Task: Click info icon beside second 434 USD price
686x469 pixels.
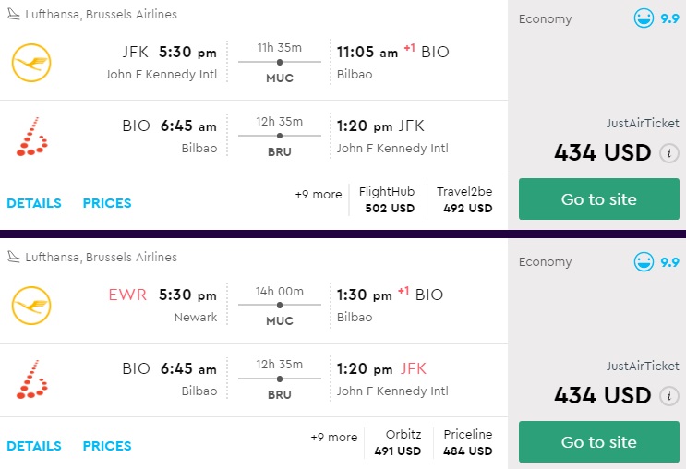Action: 670,396
